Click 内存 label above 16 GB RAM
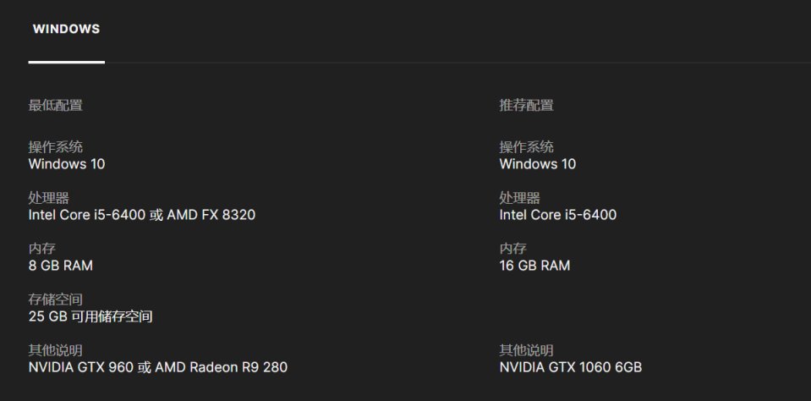This screenshot has height=401, width=811. click(512, 249)
